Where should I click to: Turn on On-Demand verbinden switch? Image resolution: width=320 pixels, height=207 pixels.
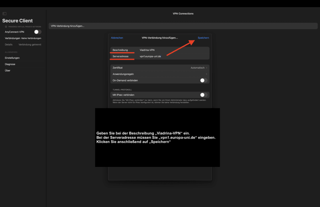(x=204, y=81)
